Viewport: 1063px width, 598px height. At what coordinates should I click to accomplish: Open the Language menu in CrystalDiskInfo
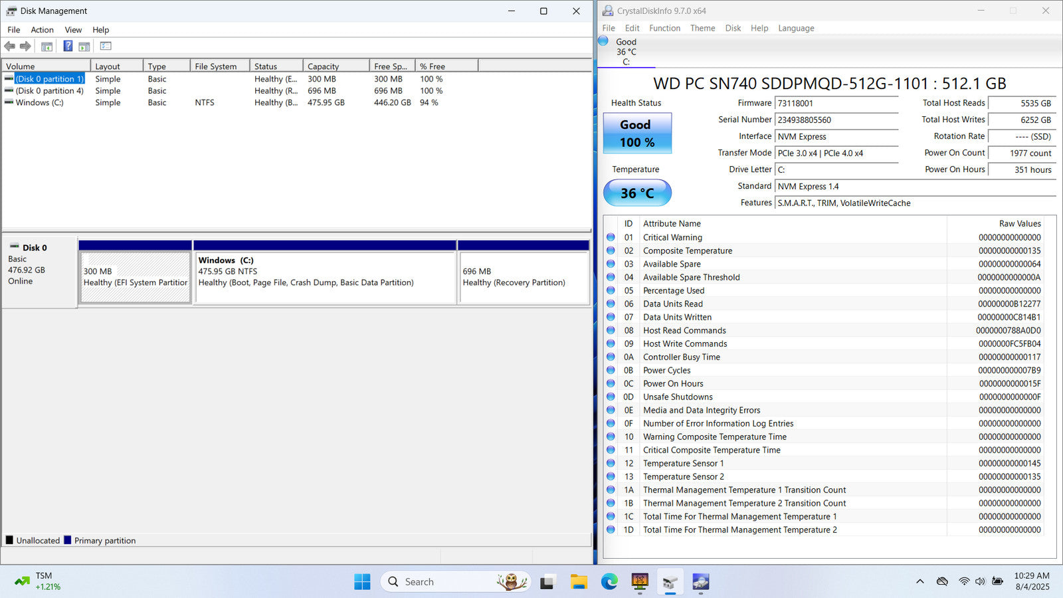[x=795, y=29]
